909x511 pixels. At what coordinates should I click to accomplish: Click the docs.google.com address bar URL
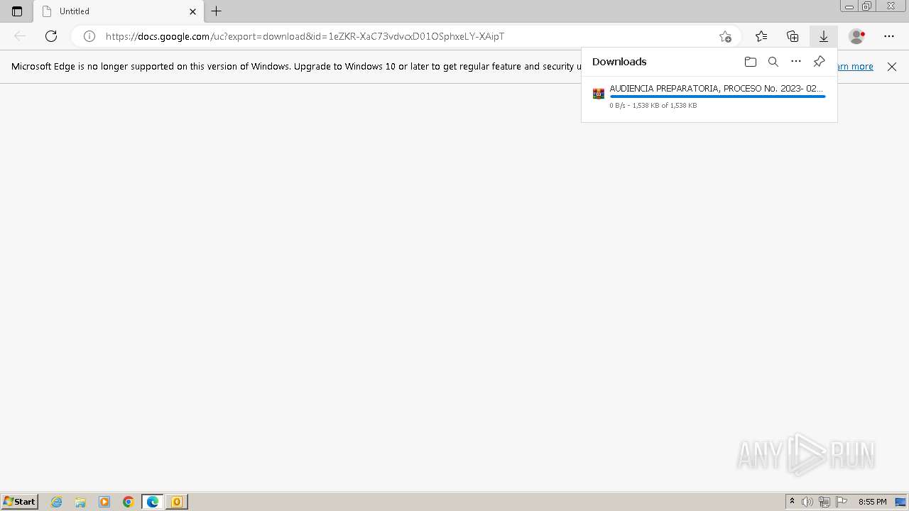305,36
